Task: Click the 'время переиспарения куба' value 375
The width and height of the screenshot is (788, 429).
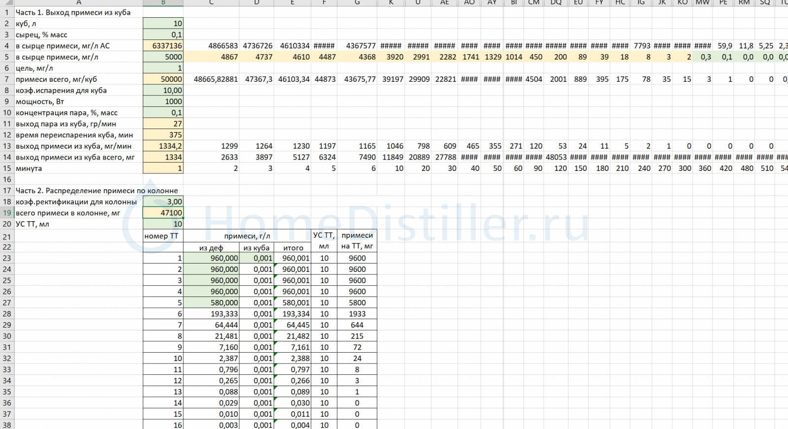Action: click(163, 135)
